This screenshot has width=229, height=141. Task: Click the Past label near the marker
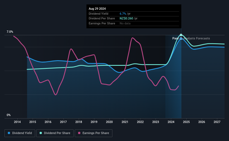(175, 38)
